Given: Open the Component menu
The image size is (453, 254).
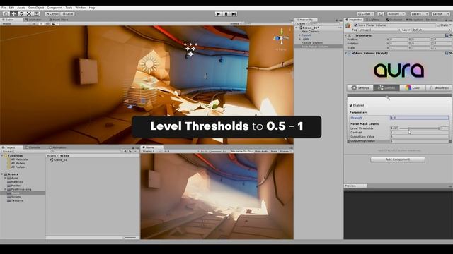Looking at the screenshot, I should [55, 8].
